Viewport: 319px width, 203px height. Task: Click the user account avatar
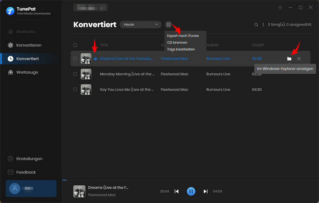tap(15, 188)
